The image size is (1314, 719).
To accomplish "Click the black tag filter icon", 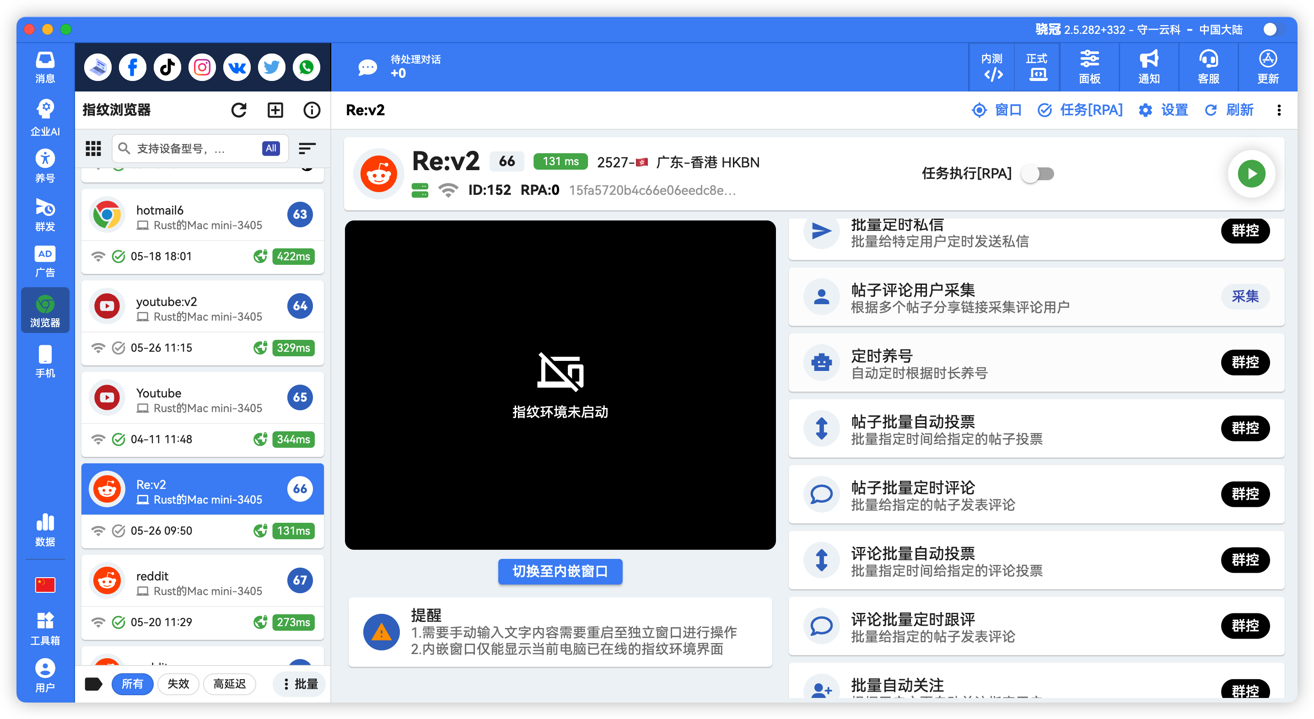I will 93,684.
